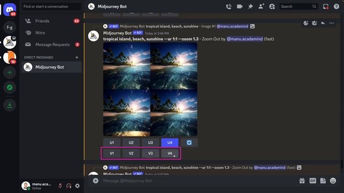344x193 pixels.
Task: Reply to the Midjourney Bot message
Action: [x=323, y=23]
